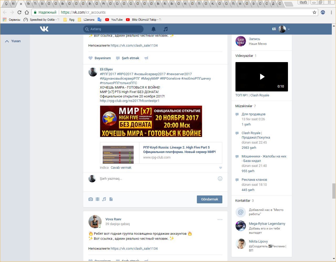Close the active browser tab

[x=21, y=4]
